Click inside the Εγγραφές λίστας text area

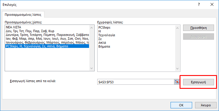137,48
